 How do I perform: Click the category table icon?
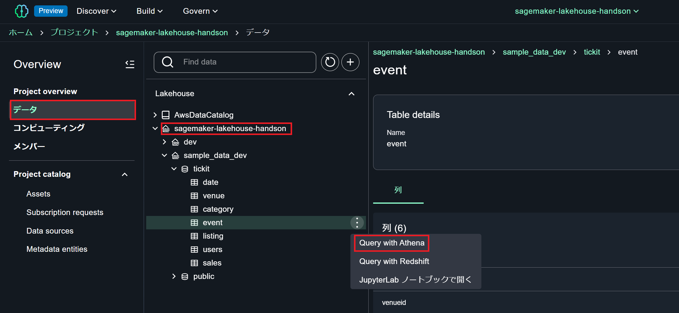point(194,209)
